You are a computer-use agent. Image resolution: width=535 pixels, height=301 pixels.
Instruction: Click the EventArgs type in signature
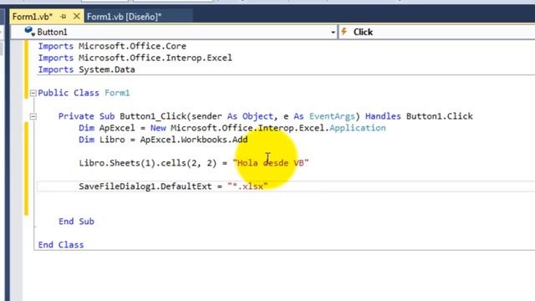[x=332, y=116]
